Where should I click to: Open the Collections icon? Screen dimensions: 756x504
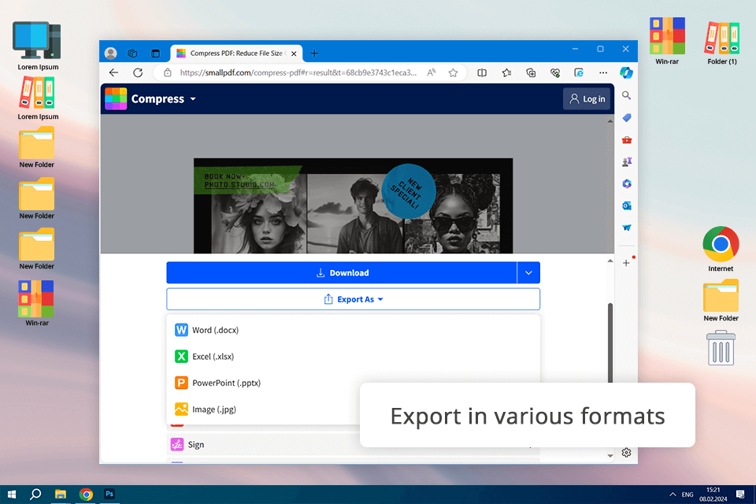pos(531,72)
